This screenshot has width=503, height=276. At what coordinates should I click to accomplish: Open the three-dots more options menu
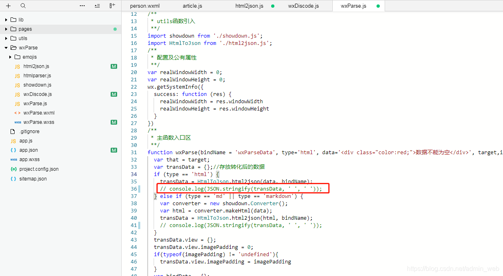click(82, 6)
